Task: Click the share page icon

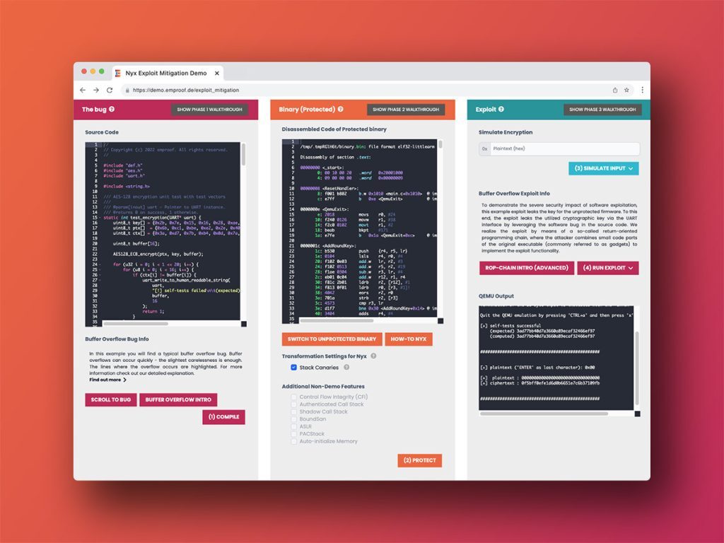Action: 614,90
